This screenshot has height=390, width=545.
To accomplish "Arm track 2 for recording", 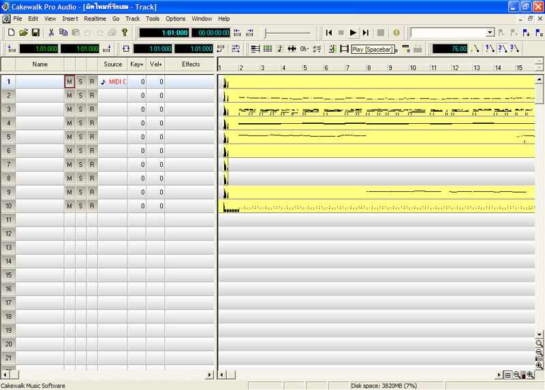I will click(x=92, y=95).
